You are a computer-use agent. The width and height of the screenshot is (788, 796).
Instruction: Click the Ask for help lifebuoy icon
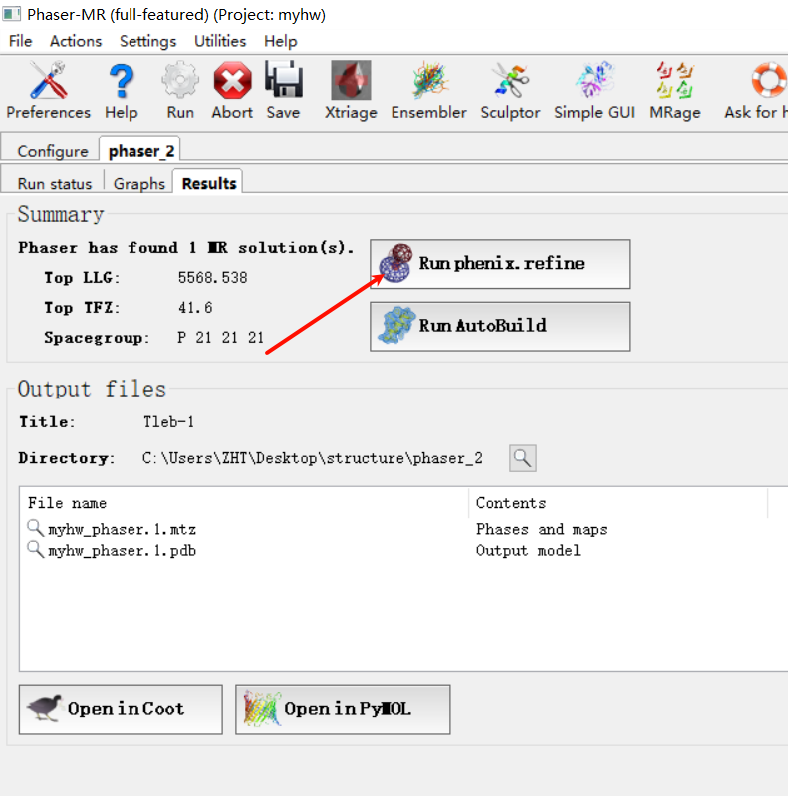(x=769, y=79)
